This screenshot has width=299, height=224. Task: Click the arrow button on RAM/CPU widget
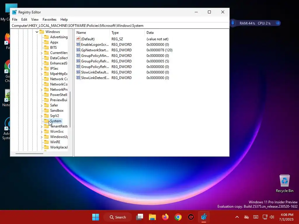click(x=278, y=23)
